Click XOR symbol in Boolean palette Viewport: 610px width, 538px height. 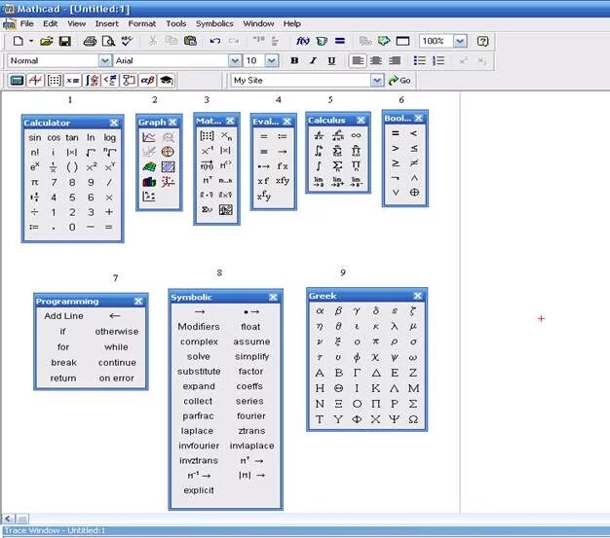(x=414, y=192)
